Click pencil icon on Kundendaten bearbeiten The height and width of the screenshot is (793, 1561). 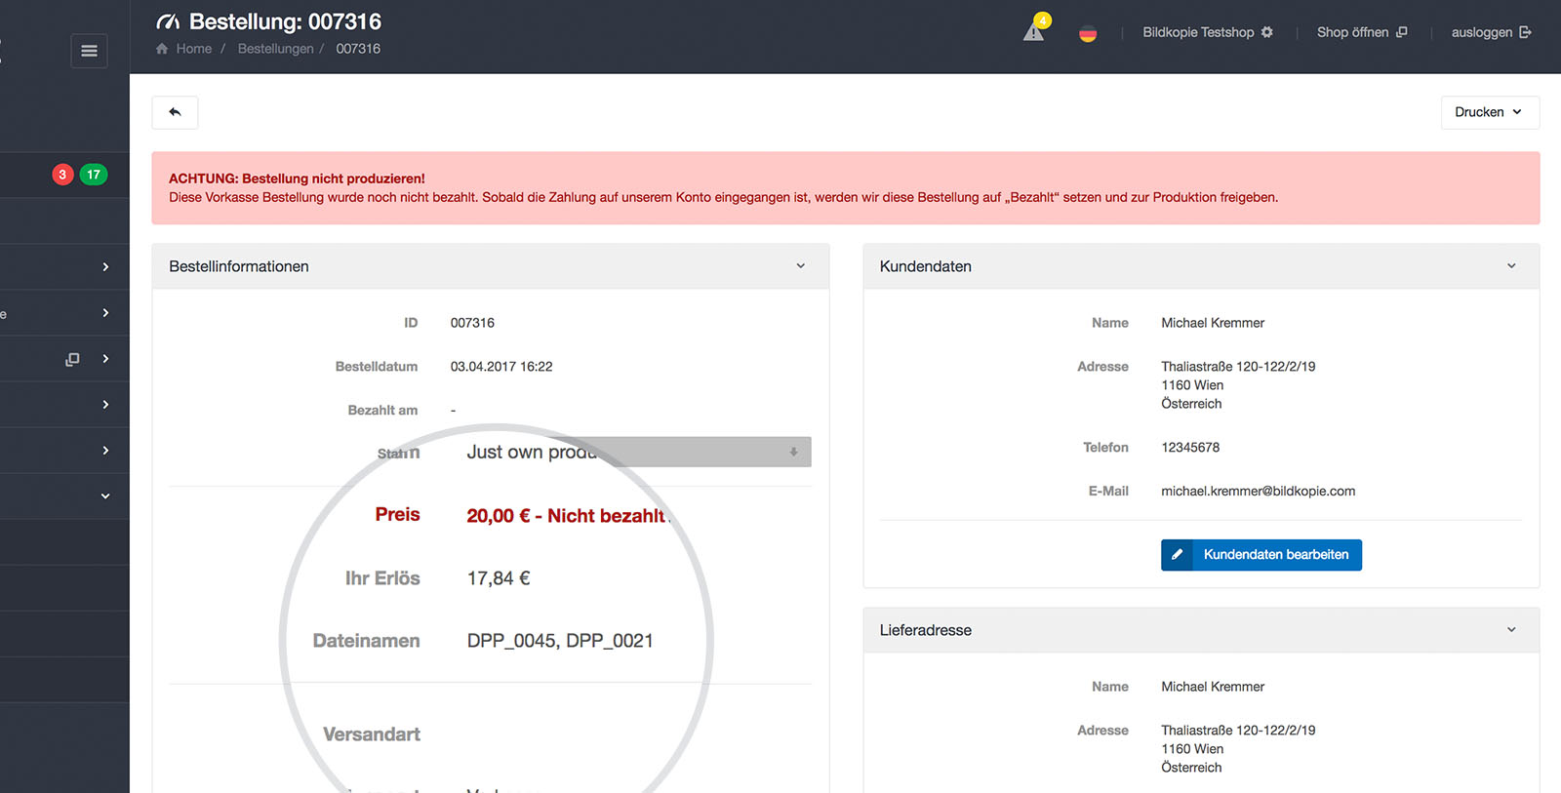tap(1177, 555)
